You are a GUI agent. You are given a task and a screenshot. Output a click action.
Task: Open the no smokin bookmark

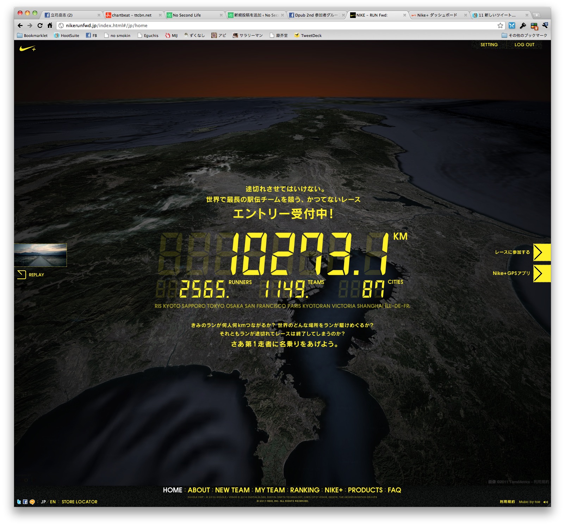[117, 36]
